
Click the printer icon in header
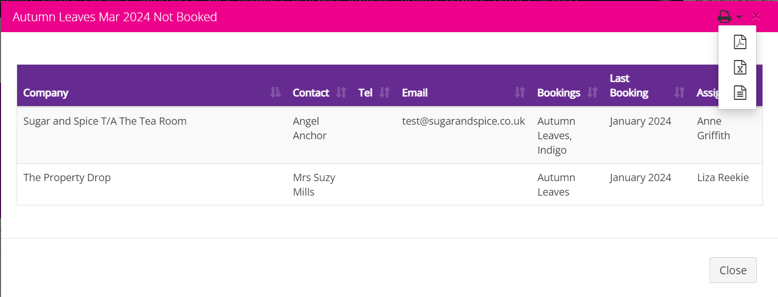tap(724, 17)
